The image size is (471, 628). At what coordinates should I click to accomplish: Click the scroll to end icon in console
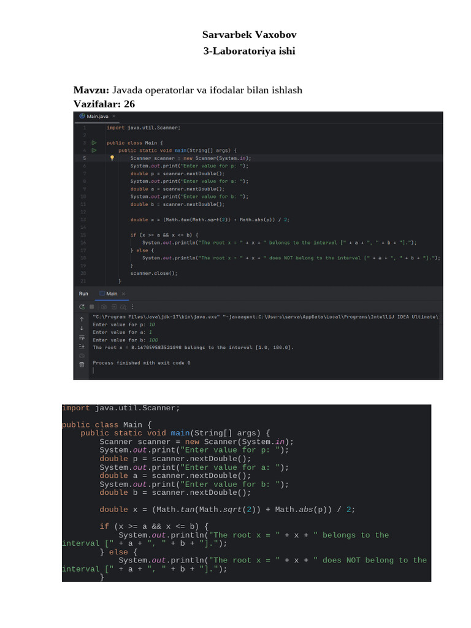click(82, 346)
